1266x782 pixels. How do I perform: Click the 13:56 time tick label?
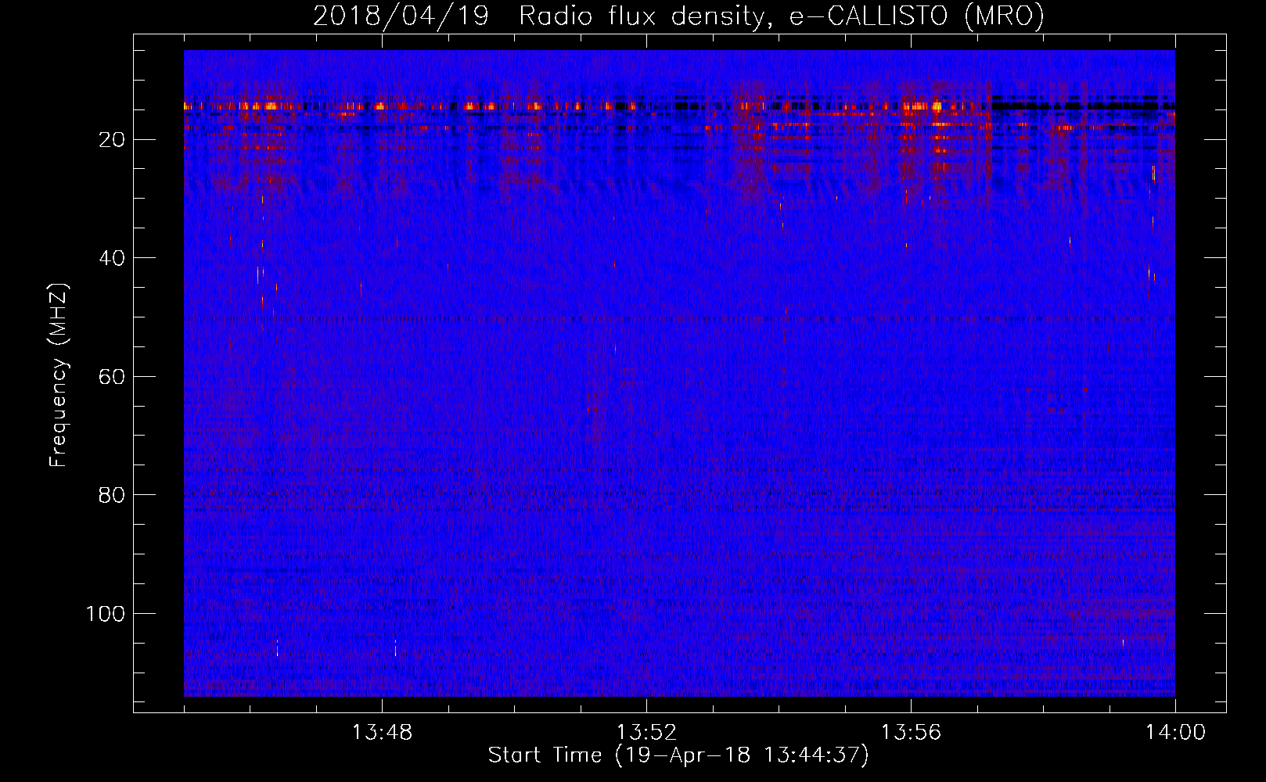[x=911, y=733]
